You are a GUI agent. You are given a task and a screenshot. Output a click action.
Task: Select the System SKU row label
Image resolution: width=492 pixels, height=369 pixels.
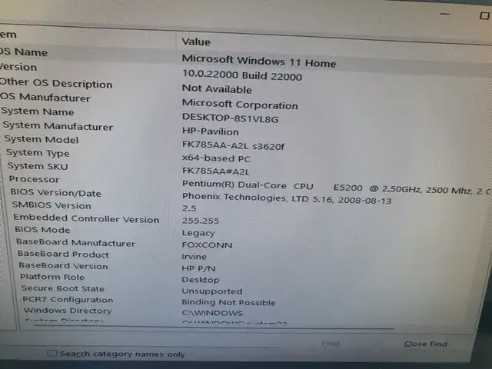38,166
